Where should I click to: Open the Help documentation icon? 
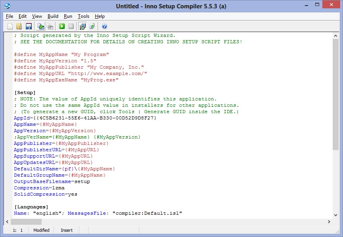[x=104, y=26]
